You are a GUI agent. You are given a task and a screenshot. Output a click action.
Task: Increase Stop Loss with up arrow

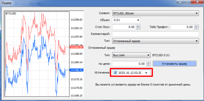pyautogui.click(x=138, y=26)
